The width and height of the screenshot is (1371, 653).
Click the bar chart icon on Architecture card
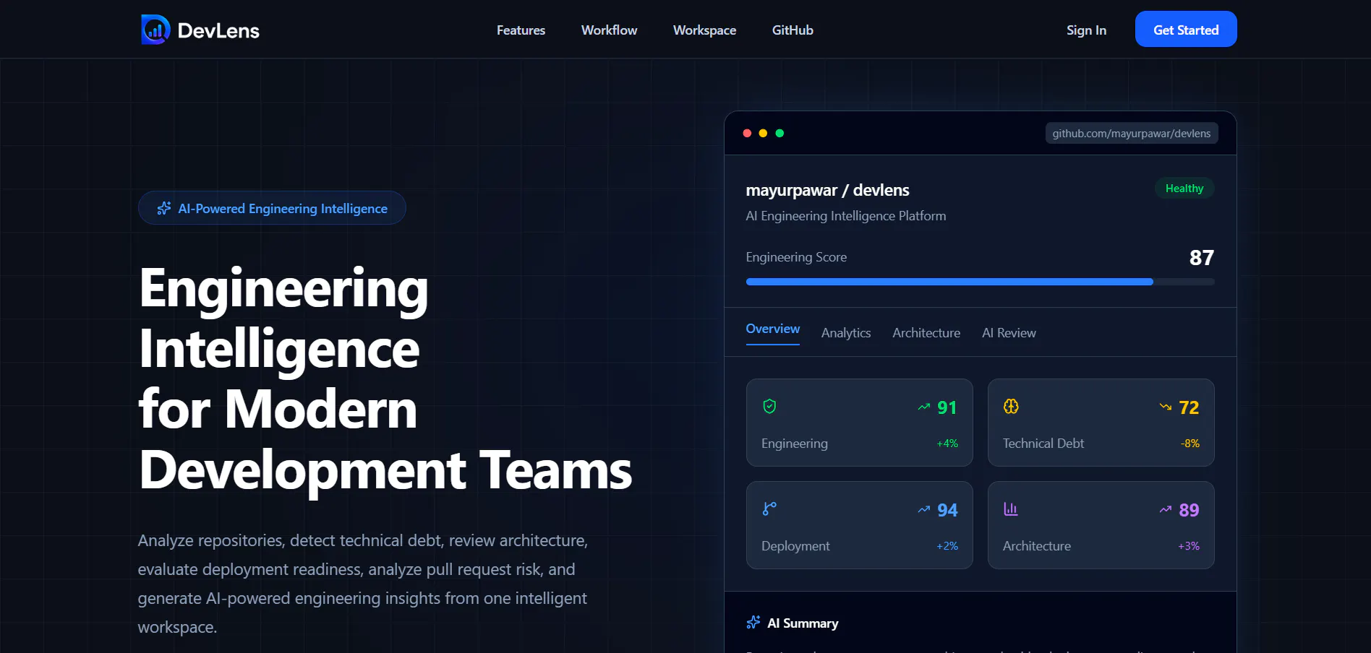1011,509
